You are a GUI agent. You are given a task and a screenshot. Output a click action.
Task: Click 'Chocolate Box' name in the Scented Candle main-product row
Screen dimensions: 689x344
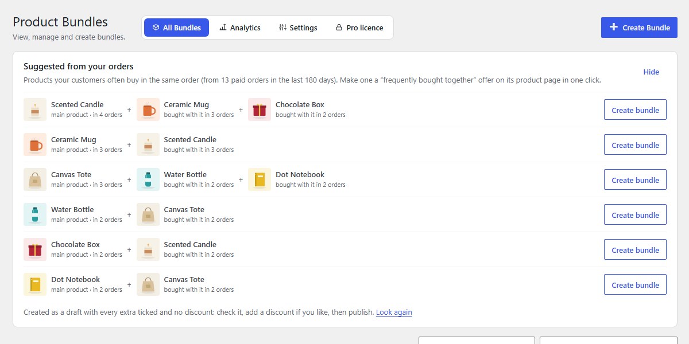point(300,104)
